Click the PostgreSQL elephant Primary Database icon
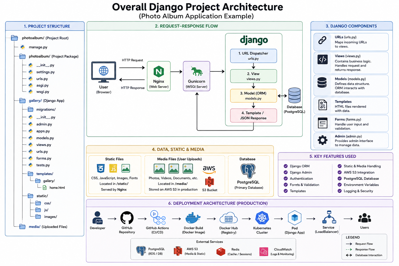The width and height of the screenshot is (399, 266). (248, 171)
